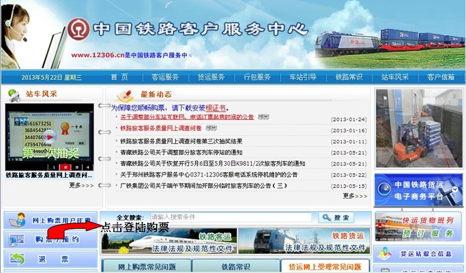Click the 站车风采 section header icon
Viewport: 466px width, 273px height.
[x=14, y=95]
